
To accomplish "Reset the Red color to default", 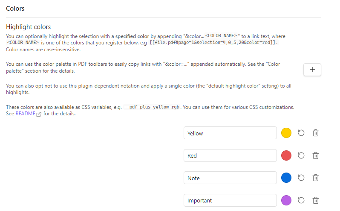I will pos(301,155).
